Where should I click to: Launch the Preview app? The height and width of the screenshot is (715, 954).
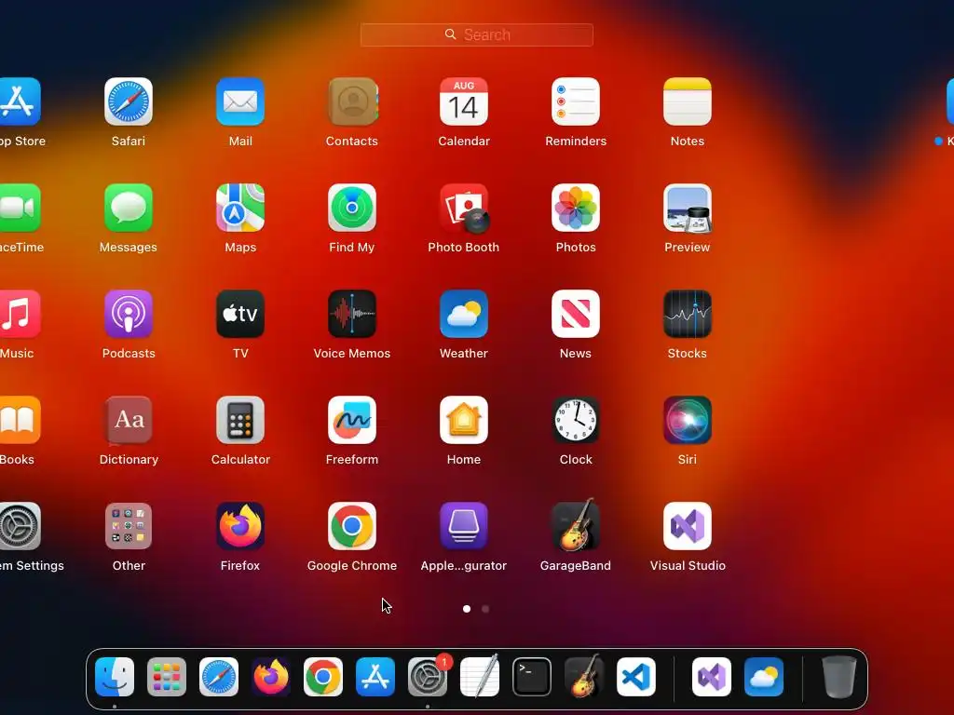688,209
